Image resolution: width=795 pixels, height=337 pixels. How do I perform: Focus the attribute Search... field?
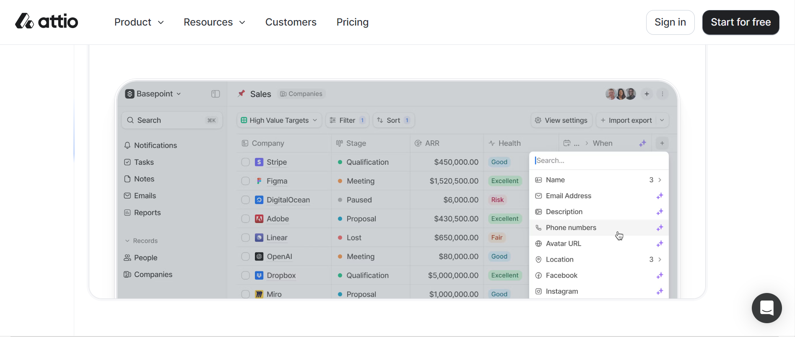pyautogui.click(x=599, y=161)
